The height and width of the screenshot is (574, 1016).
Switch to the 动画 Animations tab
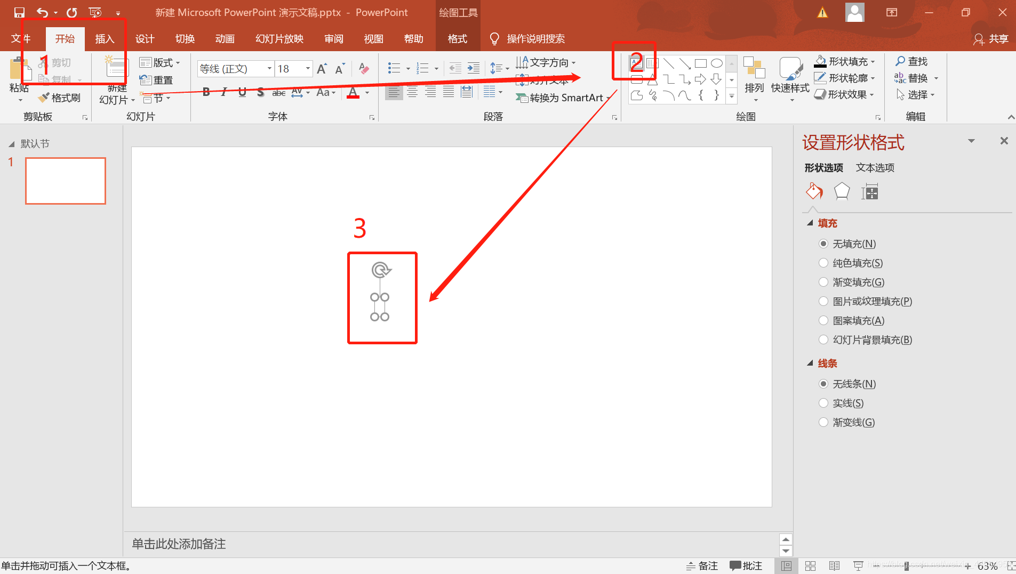(225, 38)
